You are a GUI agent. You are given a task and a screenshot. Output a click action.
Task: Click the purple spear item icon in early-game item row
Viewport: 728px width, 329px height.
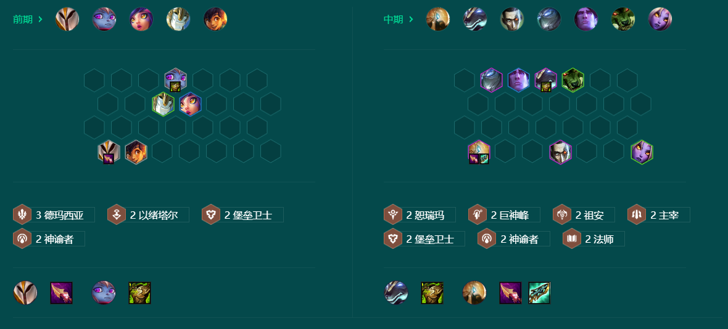(x=61, y=293)
